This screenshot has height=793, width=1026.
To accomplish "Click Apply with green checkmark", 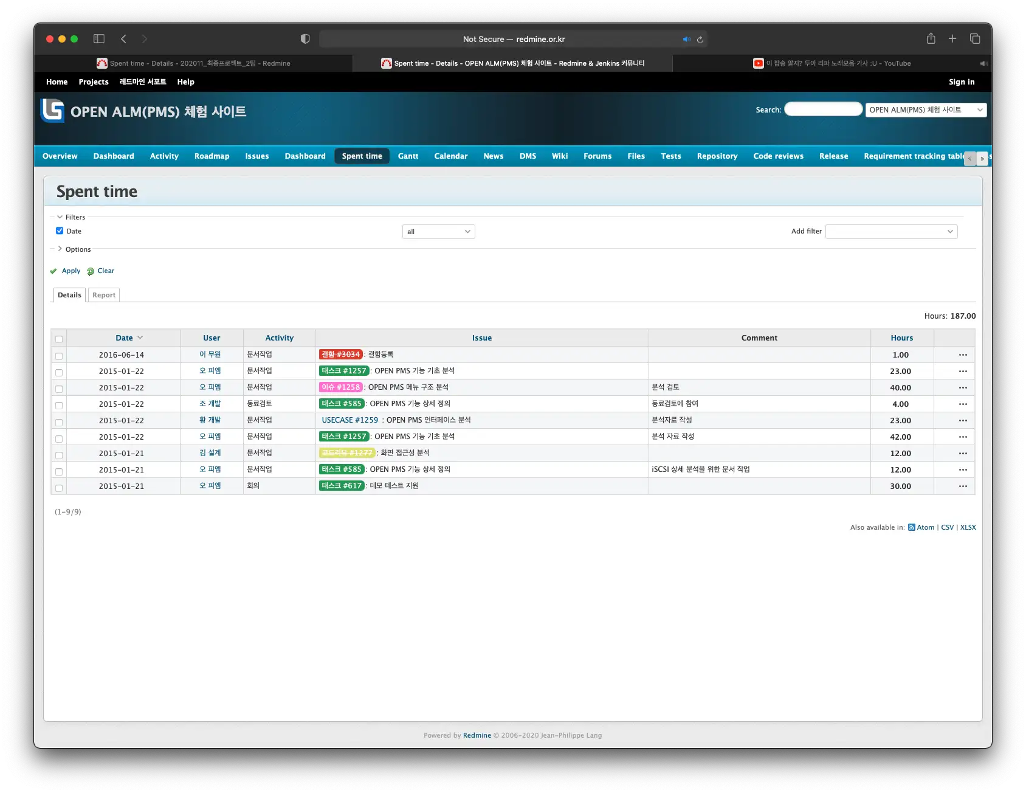I will 65,271.
